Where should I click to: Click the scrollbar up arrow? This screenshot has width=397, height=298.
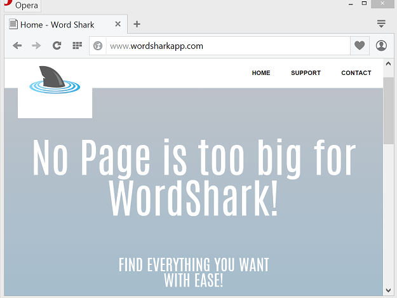389,65
